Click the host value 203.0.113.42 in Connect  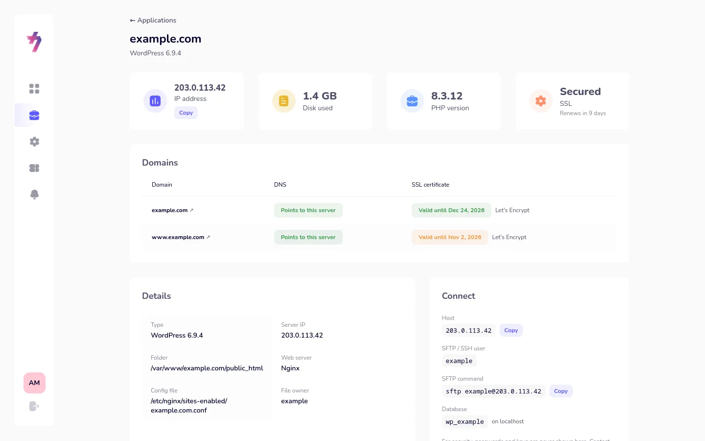click(469, 331)
